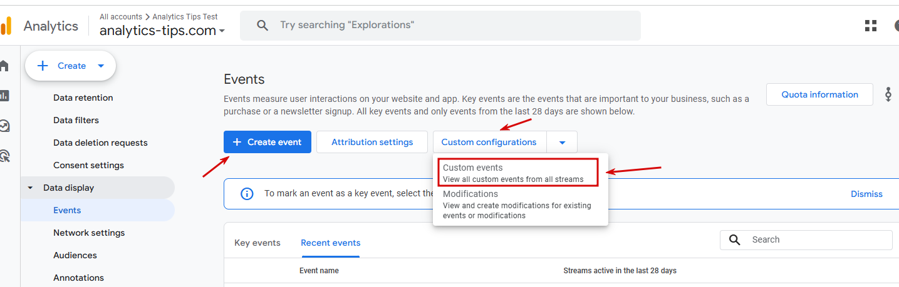Switch to the Key events tab
The image size is (899, 287).
(257, 243)
